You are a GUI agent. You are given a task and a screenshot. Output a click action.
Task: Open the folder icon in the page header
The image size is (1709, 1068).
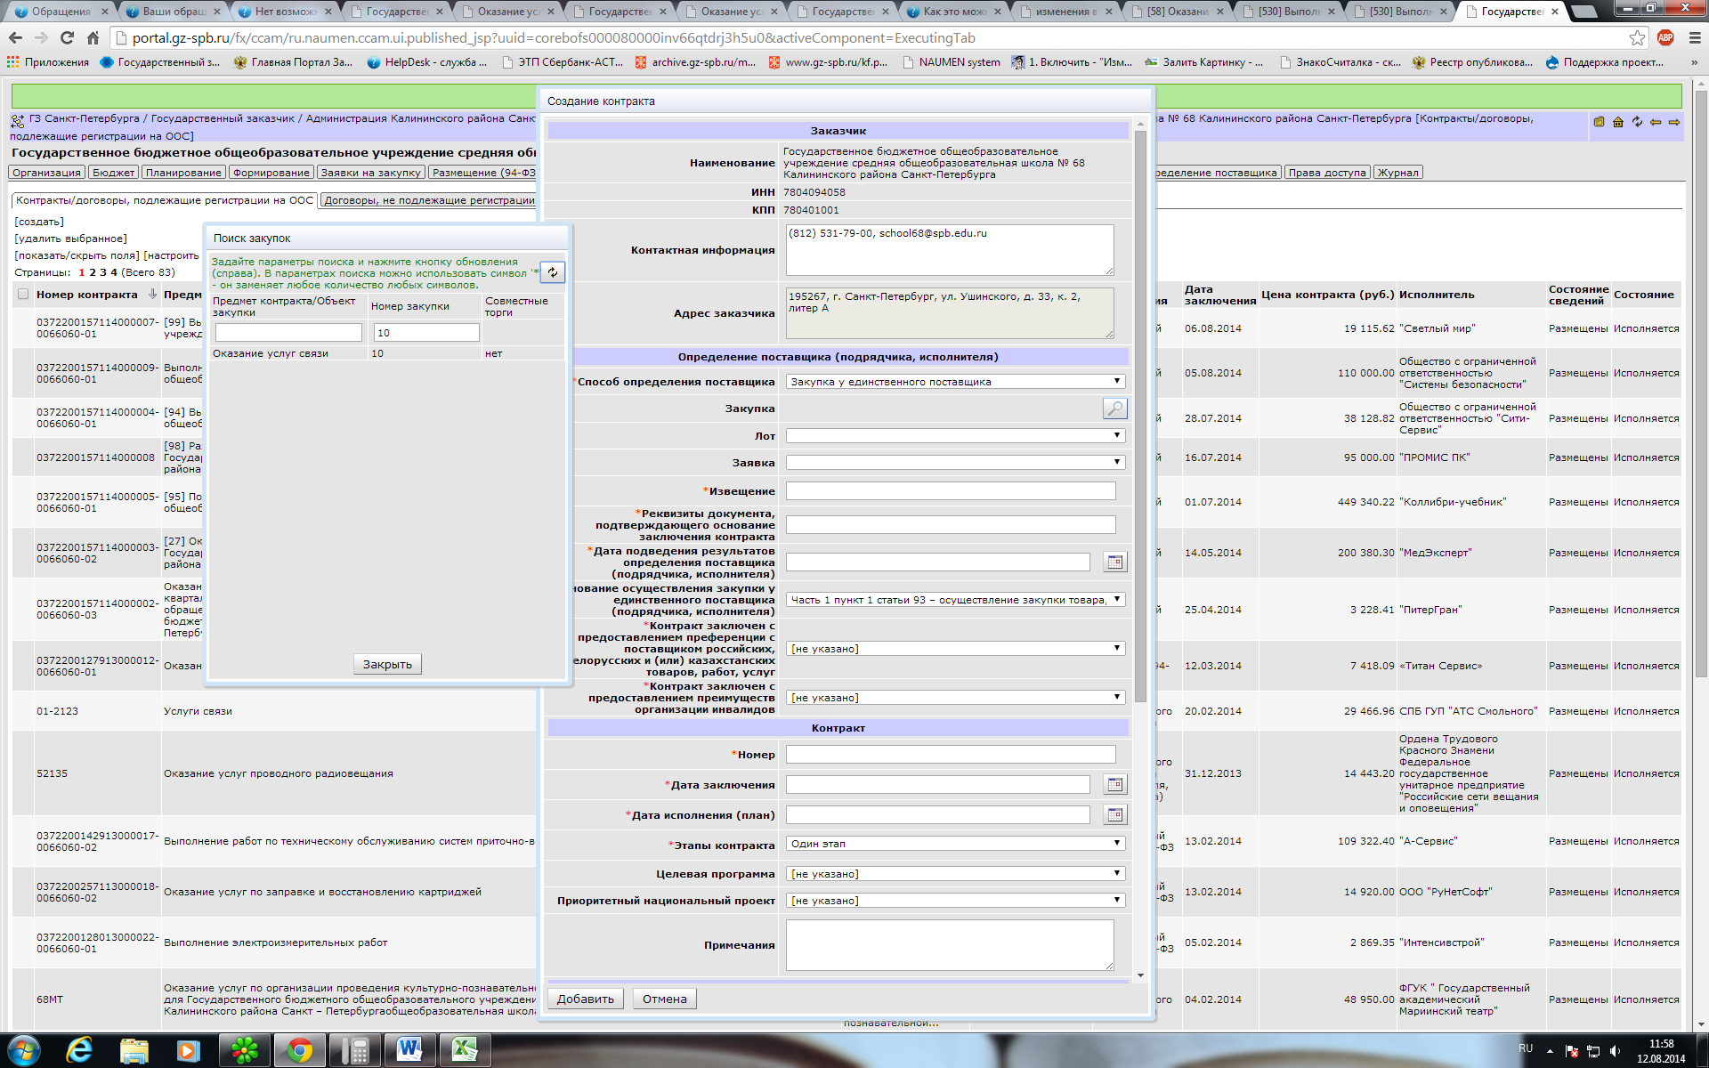click(x=1599, y=122)
